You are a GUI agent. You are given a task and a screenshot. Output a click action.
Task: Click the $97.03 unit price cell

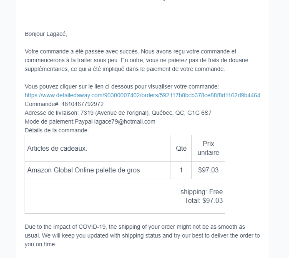tap(208, 170)
